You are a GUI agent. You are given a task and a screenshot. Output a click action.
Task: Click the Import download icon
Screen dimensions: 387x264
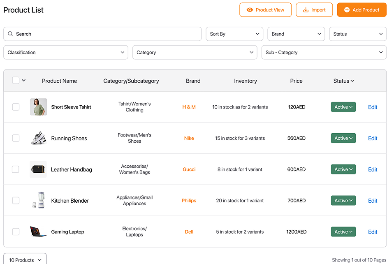point(306,10)
